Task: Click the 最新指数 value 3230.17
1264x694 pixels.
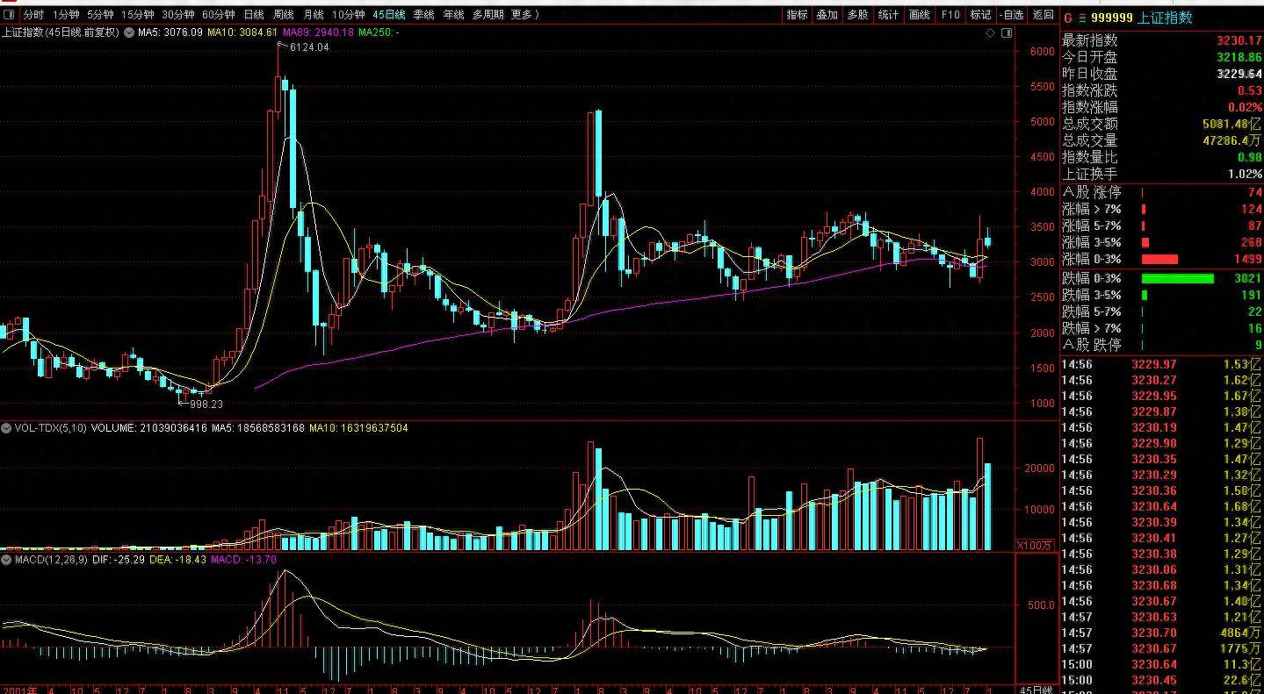Action: click(x=1239, y=40)
